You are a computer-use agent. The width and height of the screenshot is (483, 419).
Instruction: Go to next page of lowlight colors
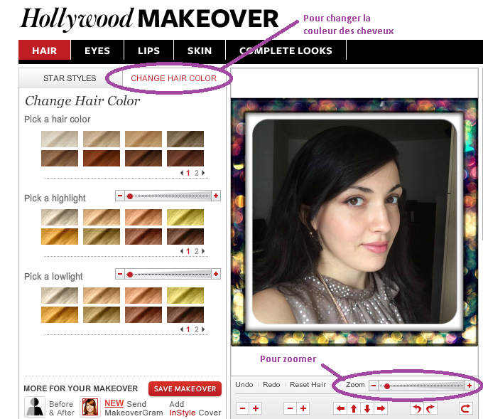tap(203, 329)
